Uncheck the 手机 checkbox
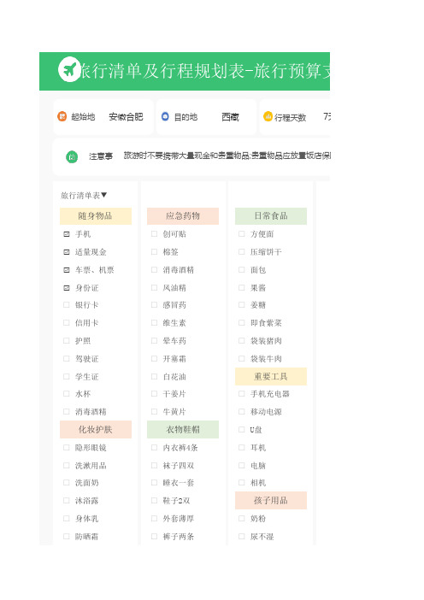This screenshot has width=424, height=600. pos(67,234)
